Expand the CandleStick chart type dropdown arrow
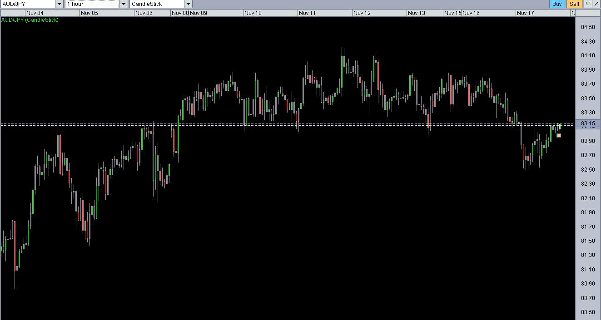Viewport: 601px width, 320px height. 188,4
